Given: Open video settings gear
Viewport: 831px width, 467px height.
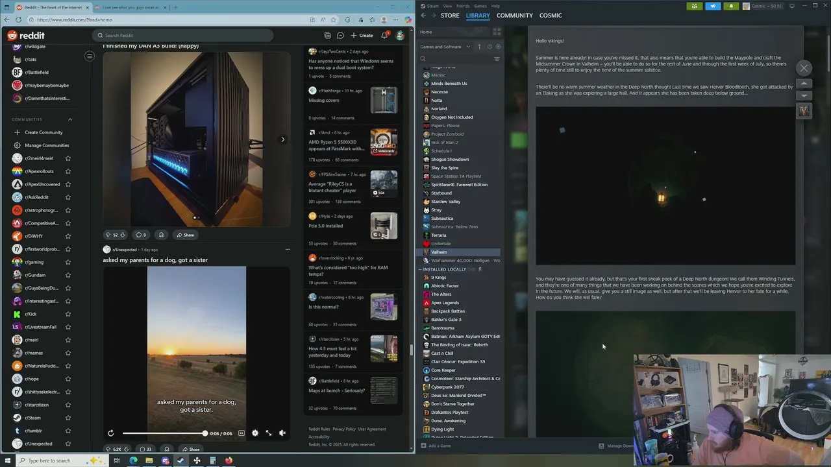Looking at the screenshot, I should (x=255, y=433).
